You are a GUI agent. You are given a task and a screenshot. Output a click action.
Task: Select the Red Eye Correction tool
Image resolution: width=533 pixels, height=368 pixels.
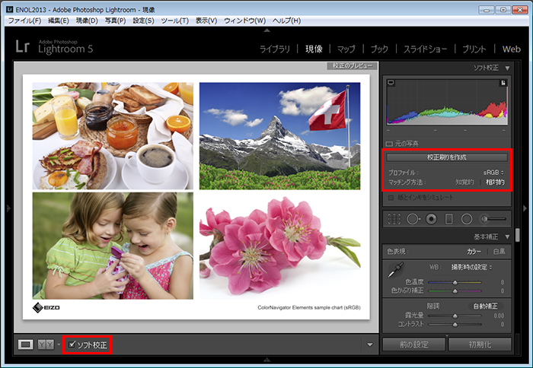tap(432, 219)
